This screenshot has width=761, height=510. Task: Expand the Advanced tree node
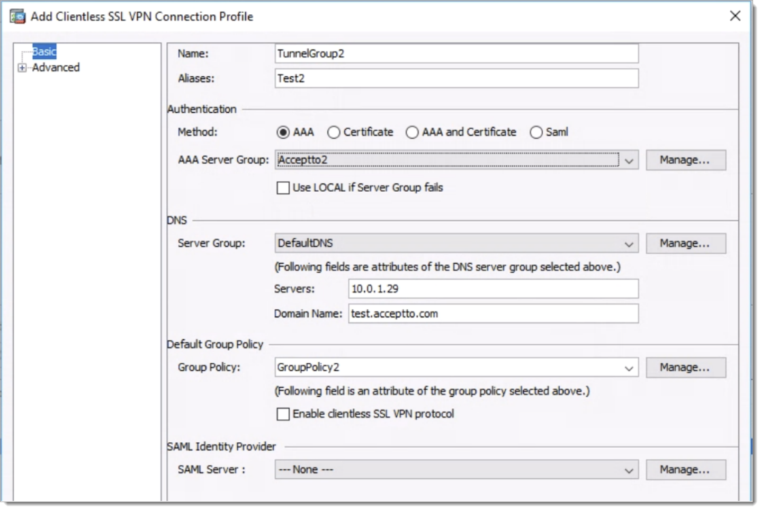(22, 68)
